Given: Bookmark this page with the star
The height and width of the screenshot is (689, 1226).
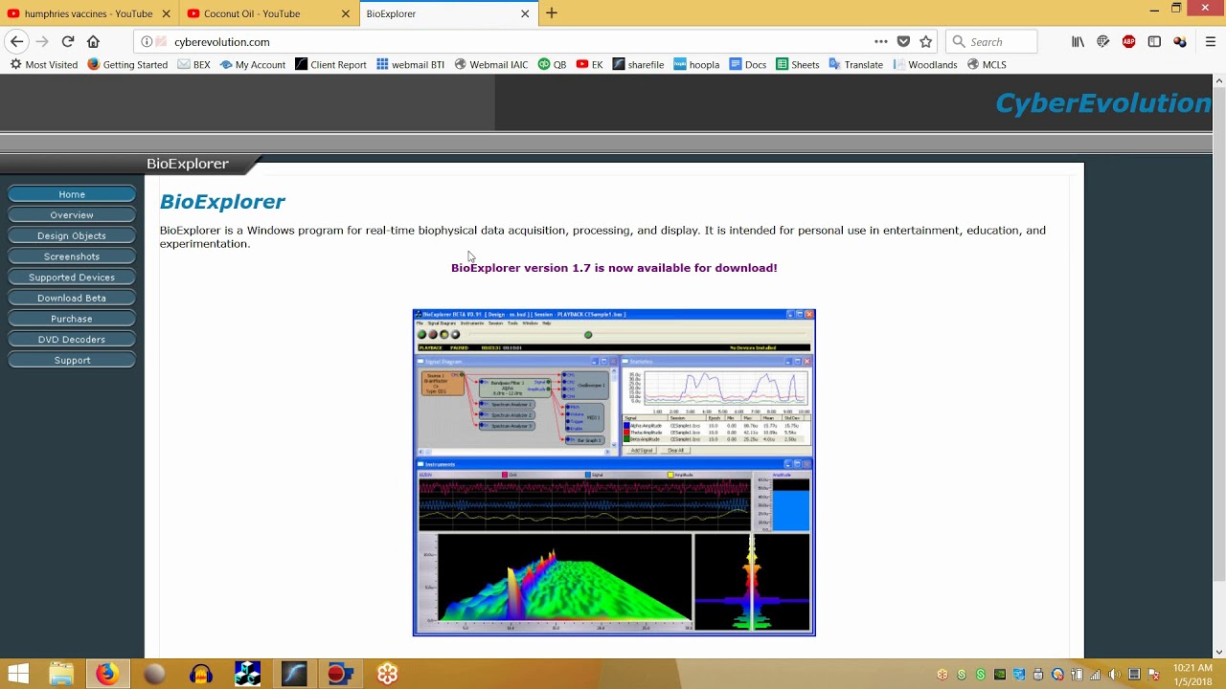Looking at the screenshot, I should click(x=926, y=42).
